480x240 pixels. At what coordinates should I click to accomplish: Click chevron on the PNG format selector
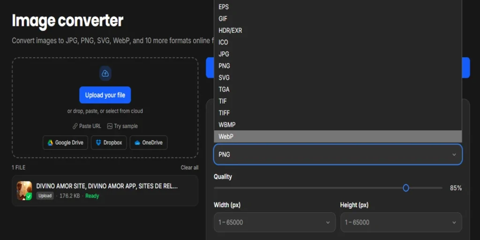point(454,155)
